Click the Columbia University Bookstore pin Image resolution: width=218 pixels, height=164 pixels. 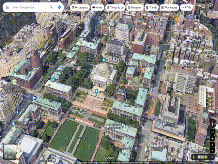point(13,124)
